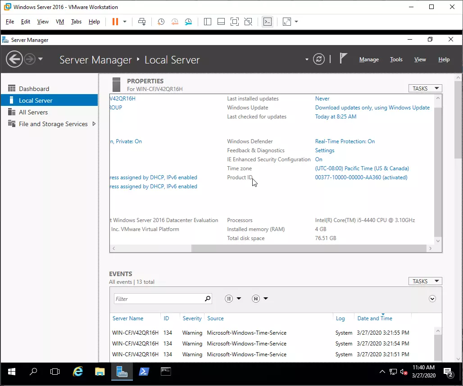Open the VMware Help menu
463x386 pixels.
pyautogui.click(x=94, y=22)
